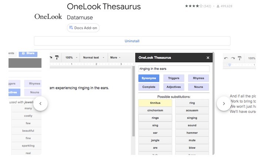The image size is (259, 159).
Task: Click the Docs Add-on chip
Action: (83, 28)
